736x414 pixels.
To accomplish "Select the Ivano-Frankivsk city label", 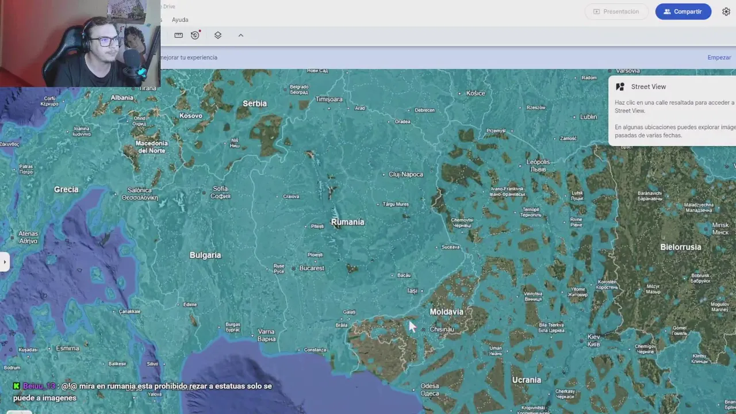I will (507, 191).
